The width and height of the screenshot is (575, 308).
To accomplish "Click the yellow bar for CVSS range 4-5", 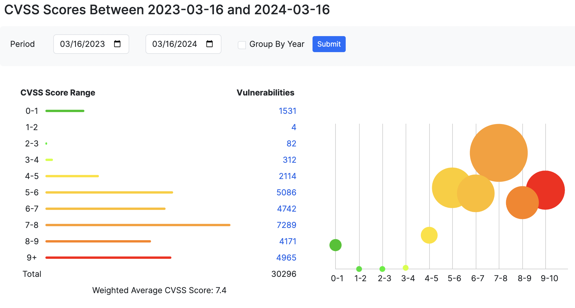I will [x=72, y=176].
